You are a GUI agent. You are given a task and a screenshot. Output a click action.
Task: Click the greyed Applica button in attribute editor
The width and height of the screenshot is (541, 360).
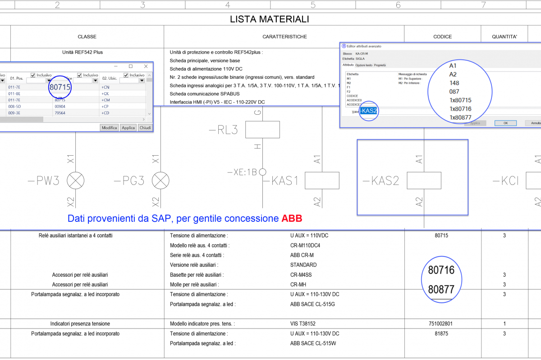pos(475,123)
